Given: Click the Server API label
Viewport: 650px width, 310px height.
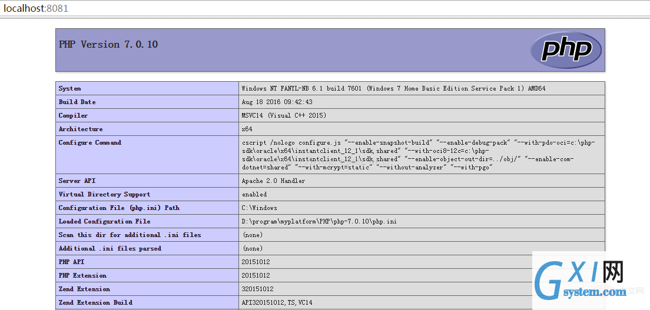Looking at the screenshot, I should 77,181.
